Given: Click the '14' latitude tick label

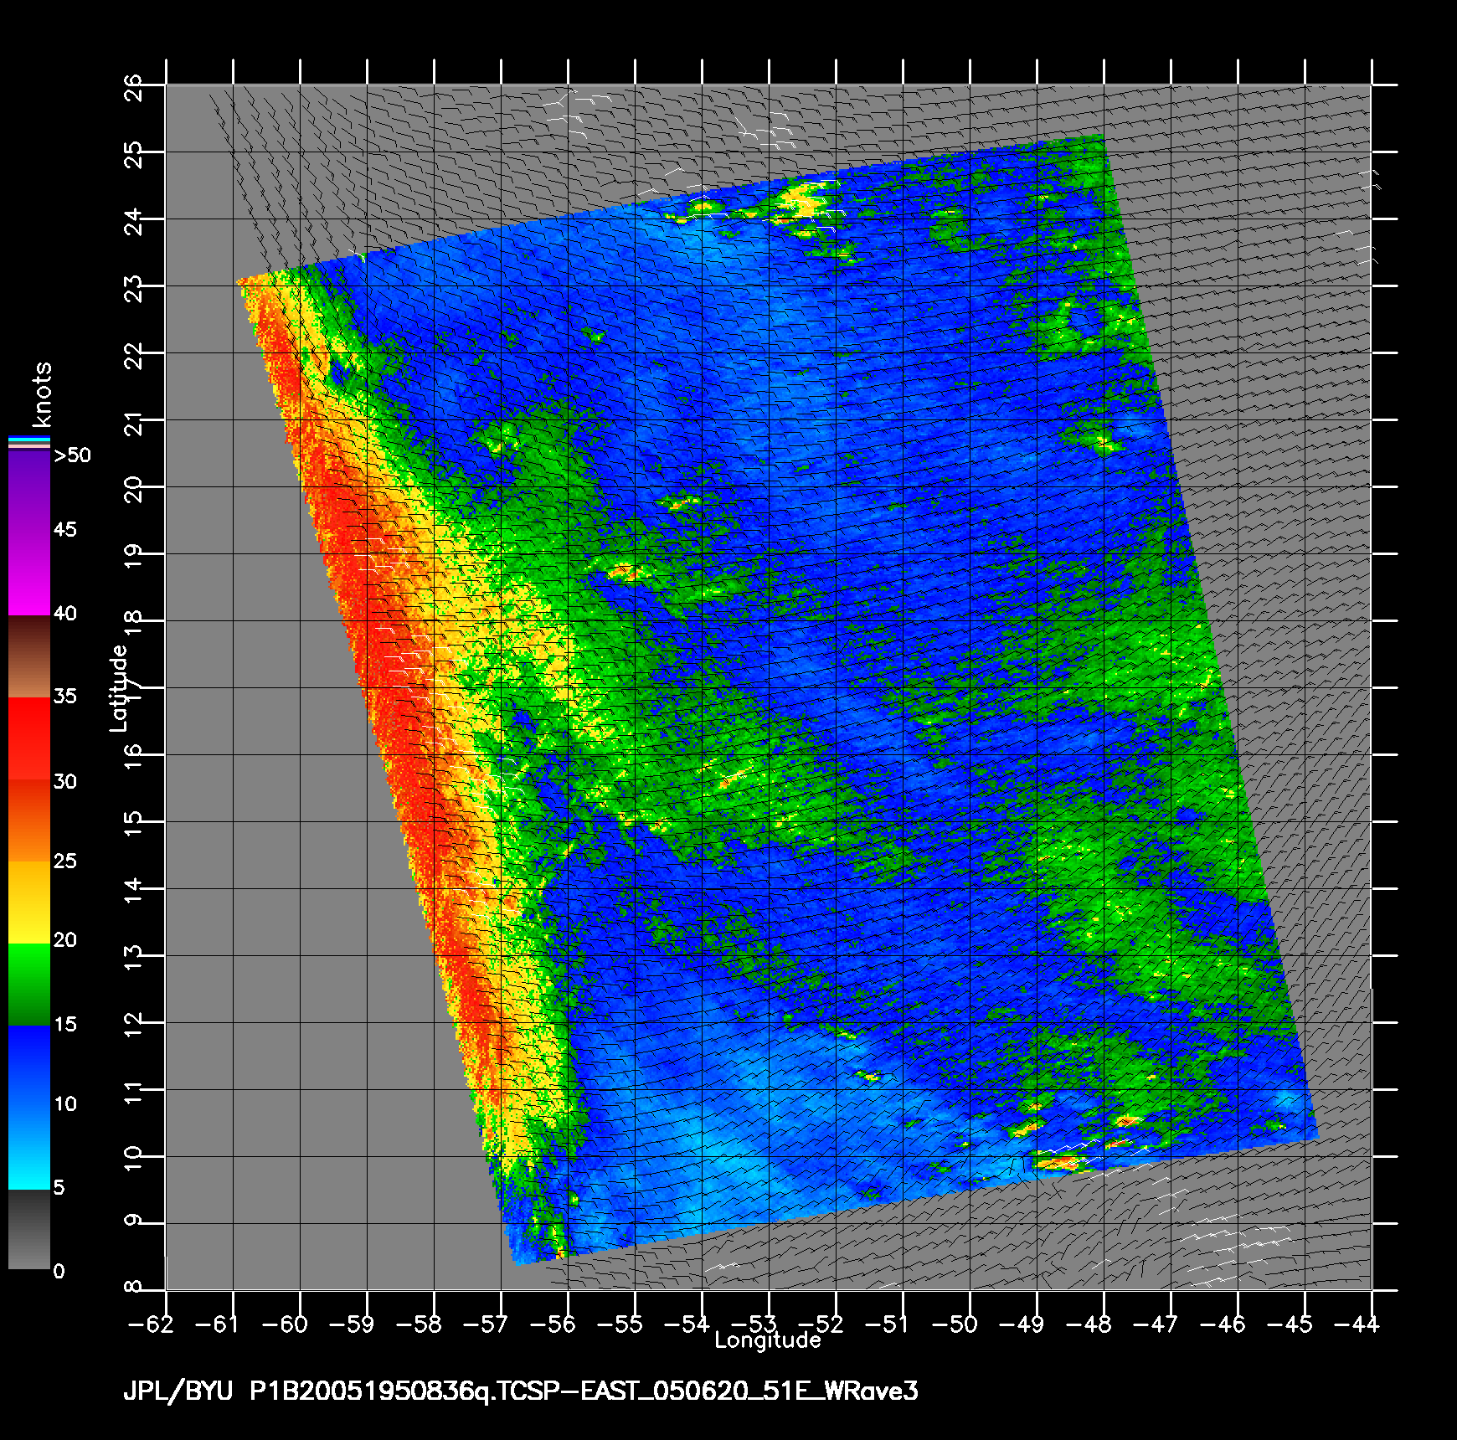Looking at the screenshot, I should click(133, 891).
